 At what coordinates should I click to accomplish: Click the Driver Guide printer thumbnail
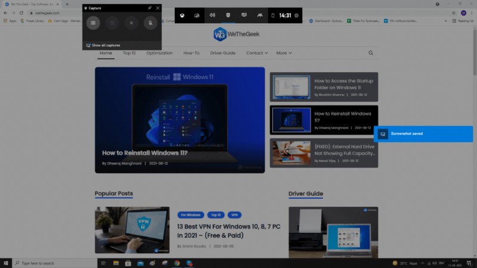point(333,232)
